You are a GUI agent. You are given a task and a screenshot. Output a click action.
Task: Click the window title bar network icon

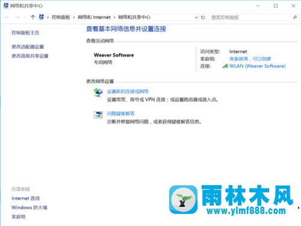(6, 5)
